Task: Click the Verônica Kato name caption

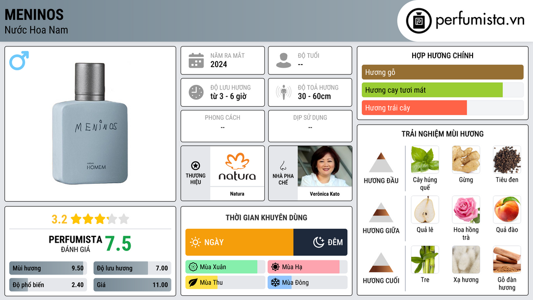Action: pyautogui.click(x=325, y=194)
